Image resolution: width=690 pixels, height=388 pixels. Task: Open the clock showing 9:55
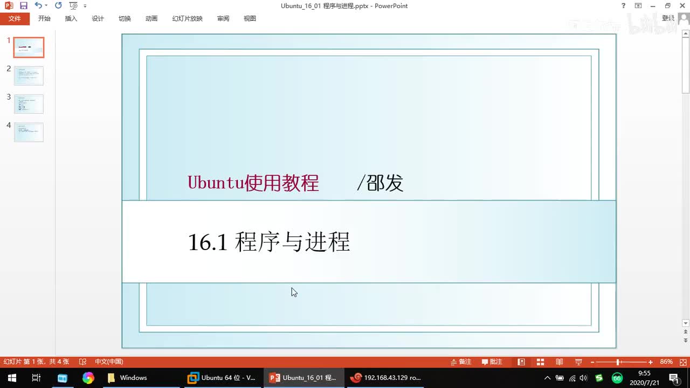[x=644, y=378]
